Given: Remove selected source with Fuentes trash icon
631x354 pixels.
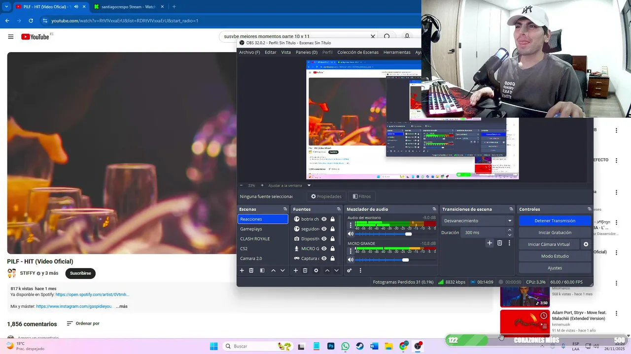Looking at the screenshot, I should coord(305,270).
